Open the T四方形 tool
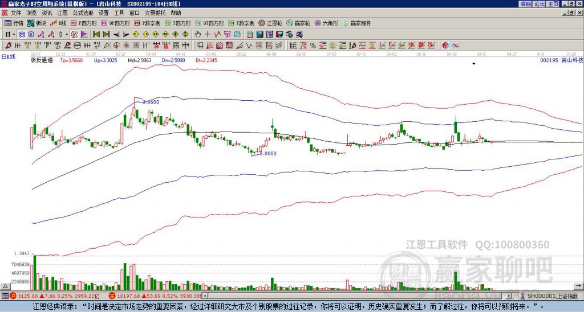Image resolution: width=584 pixels, height=312 pixels. (178, 23)
